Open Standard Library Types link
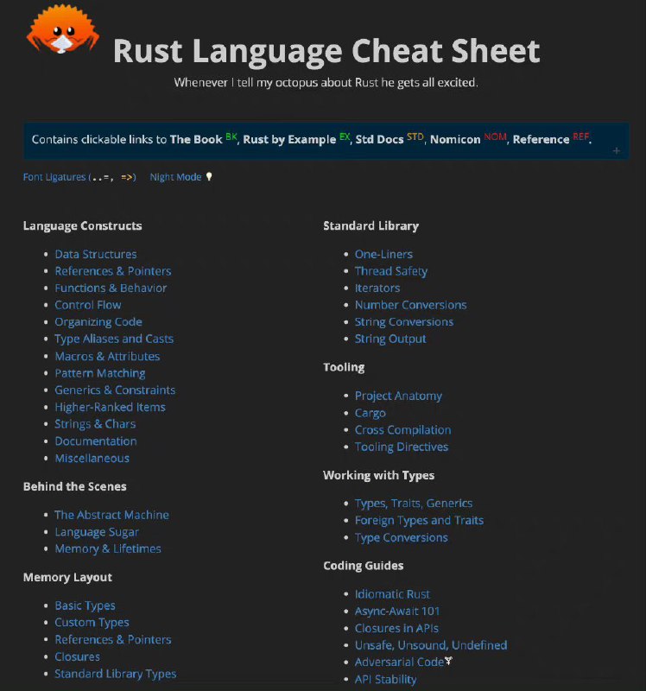Viewport: 646px width, 691px height. [x=116, y=674]
